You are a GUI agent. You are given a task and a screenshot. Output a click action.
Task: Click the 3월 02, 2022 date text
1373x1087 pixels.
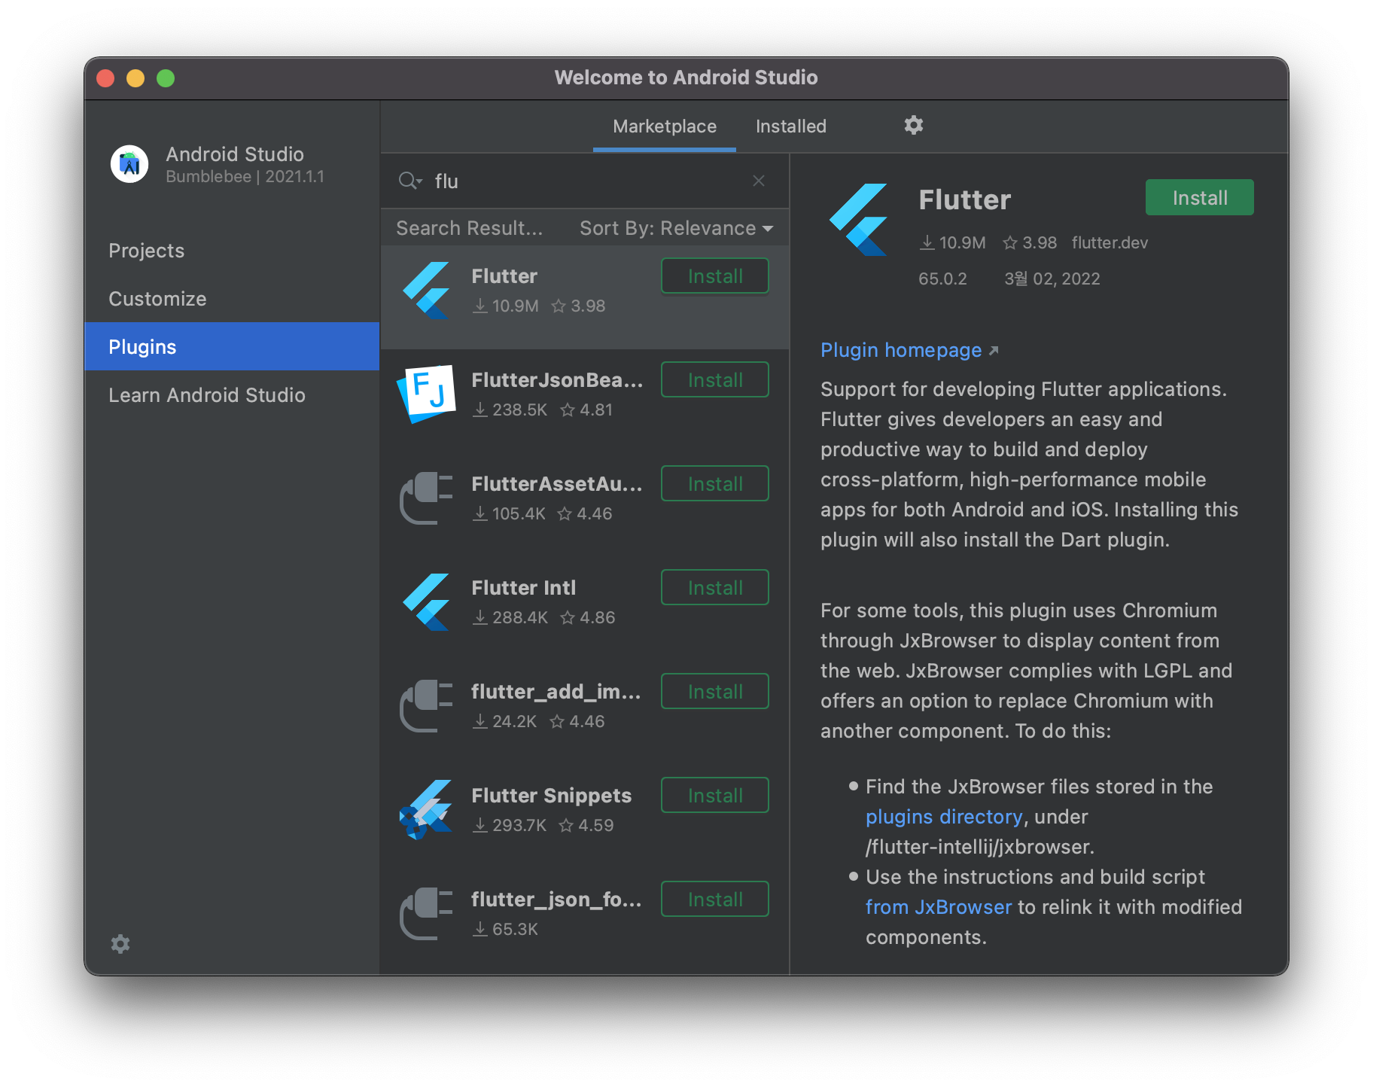[x=1052, y=279]
